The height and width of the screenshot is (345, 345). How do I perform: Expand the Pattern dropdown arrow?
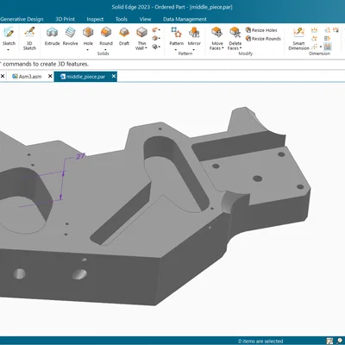click(176, 49)
